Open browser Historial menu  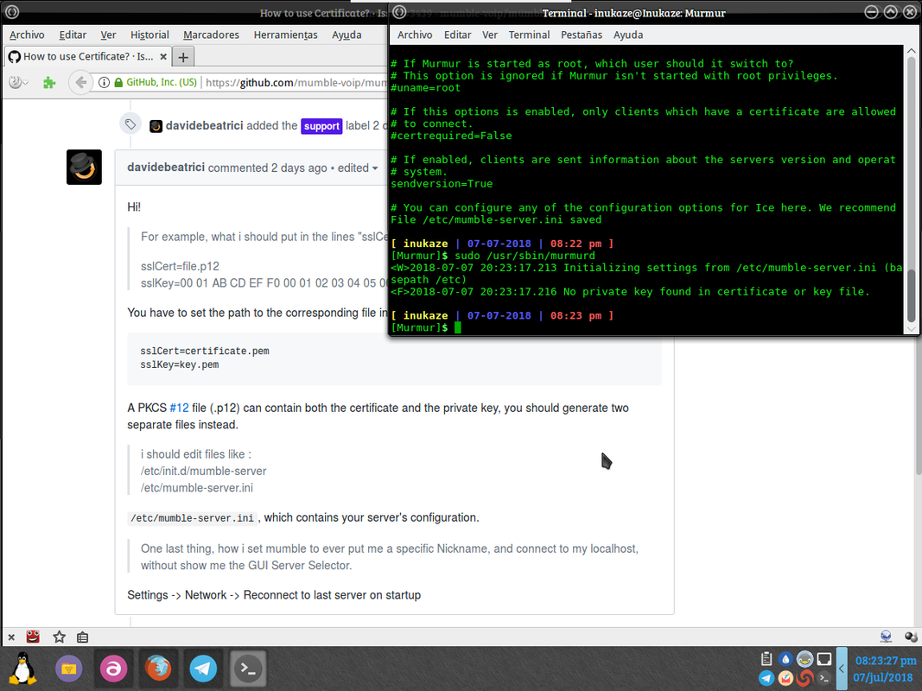coord(149,35)
